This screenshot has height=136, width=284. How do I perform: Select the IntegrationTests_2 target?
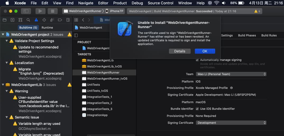(104, 103)
